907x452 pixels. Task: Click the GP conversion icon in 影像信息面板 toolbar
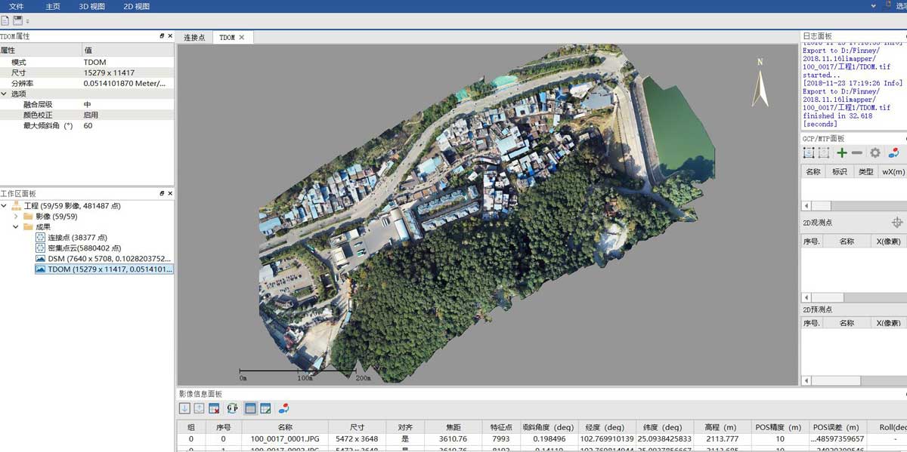point(232,408)
